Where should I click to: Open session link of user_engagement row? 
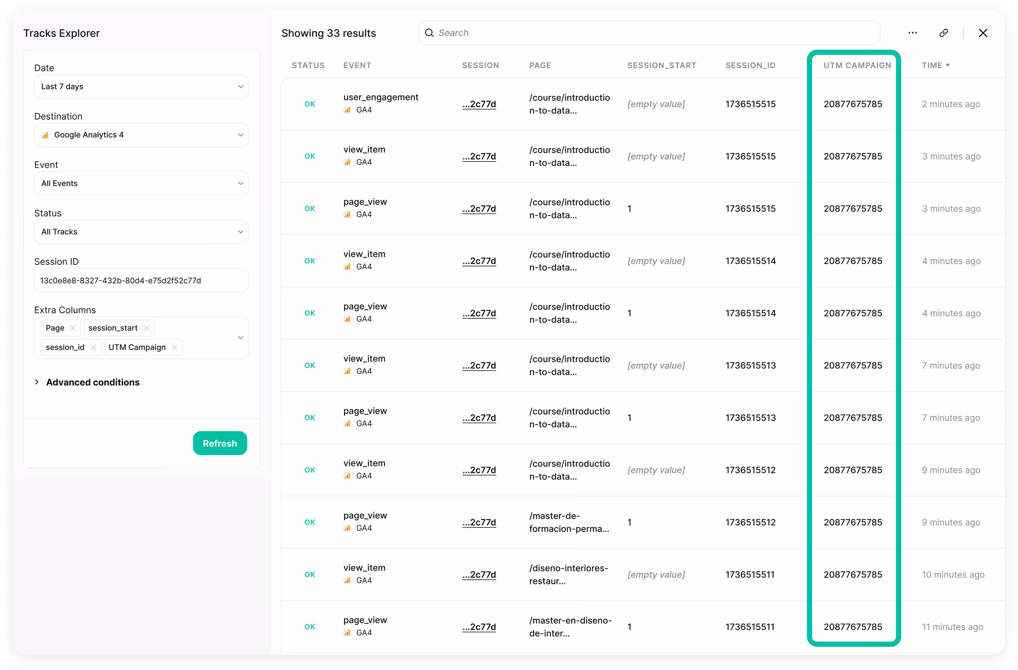pos(479,104)
